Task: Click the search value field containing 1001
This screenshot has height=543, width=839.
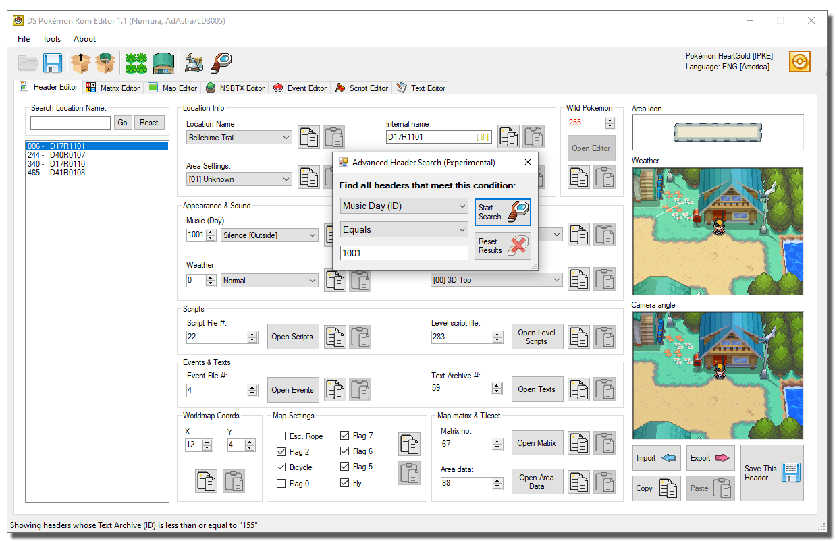Action: click(x=404, y=253)
